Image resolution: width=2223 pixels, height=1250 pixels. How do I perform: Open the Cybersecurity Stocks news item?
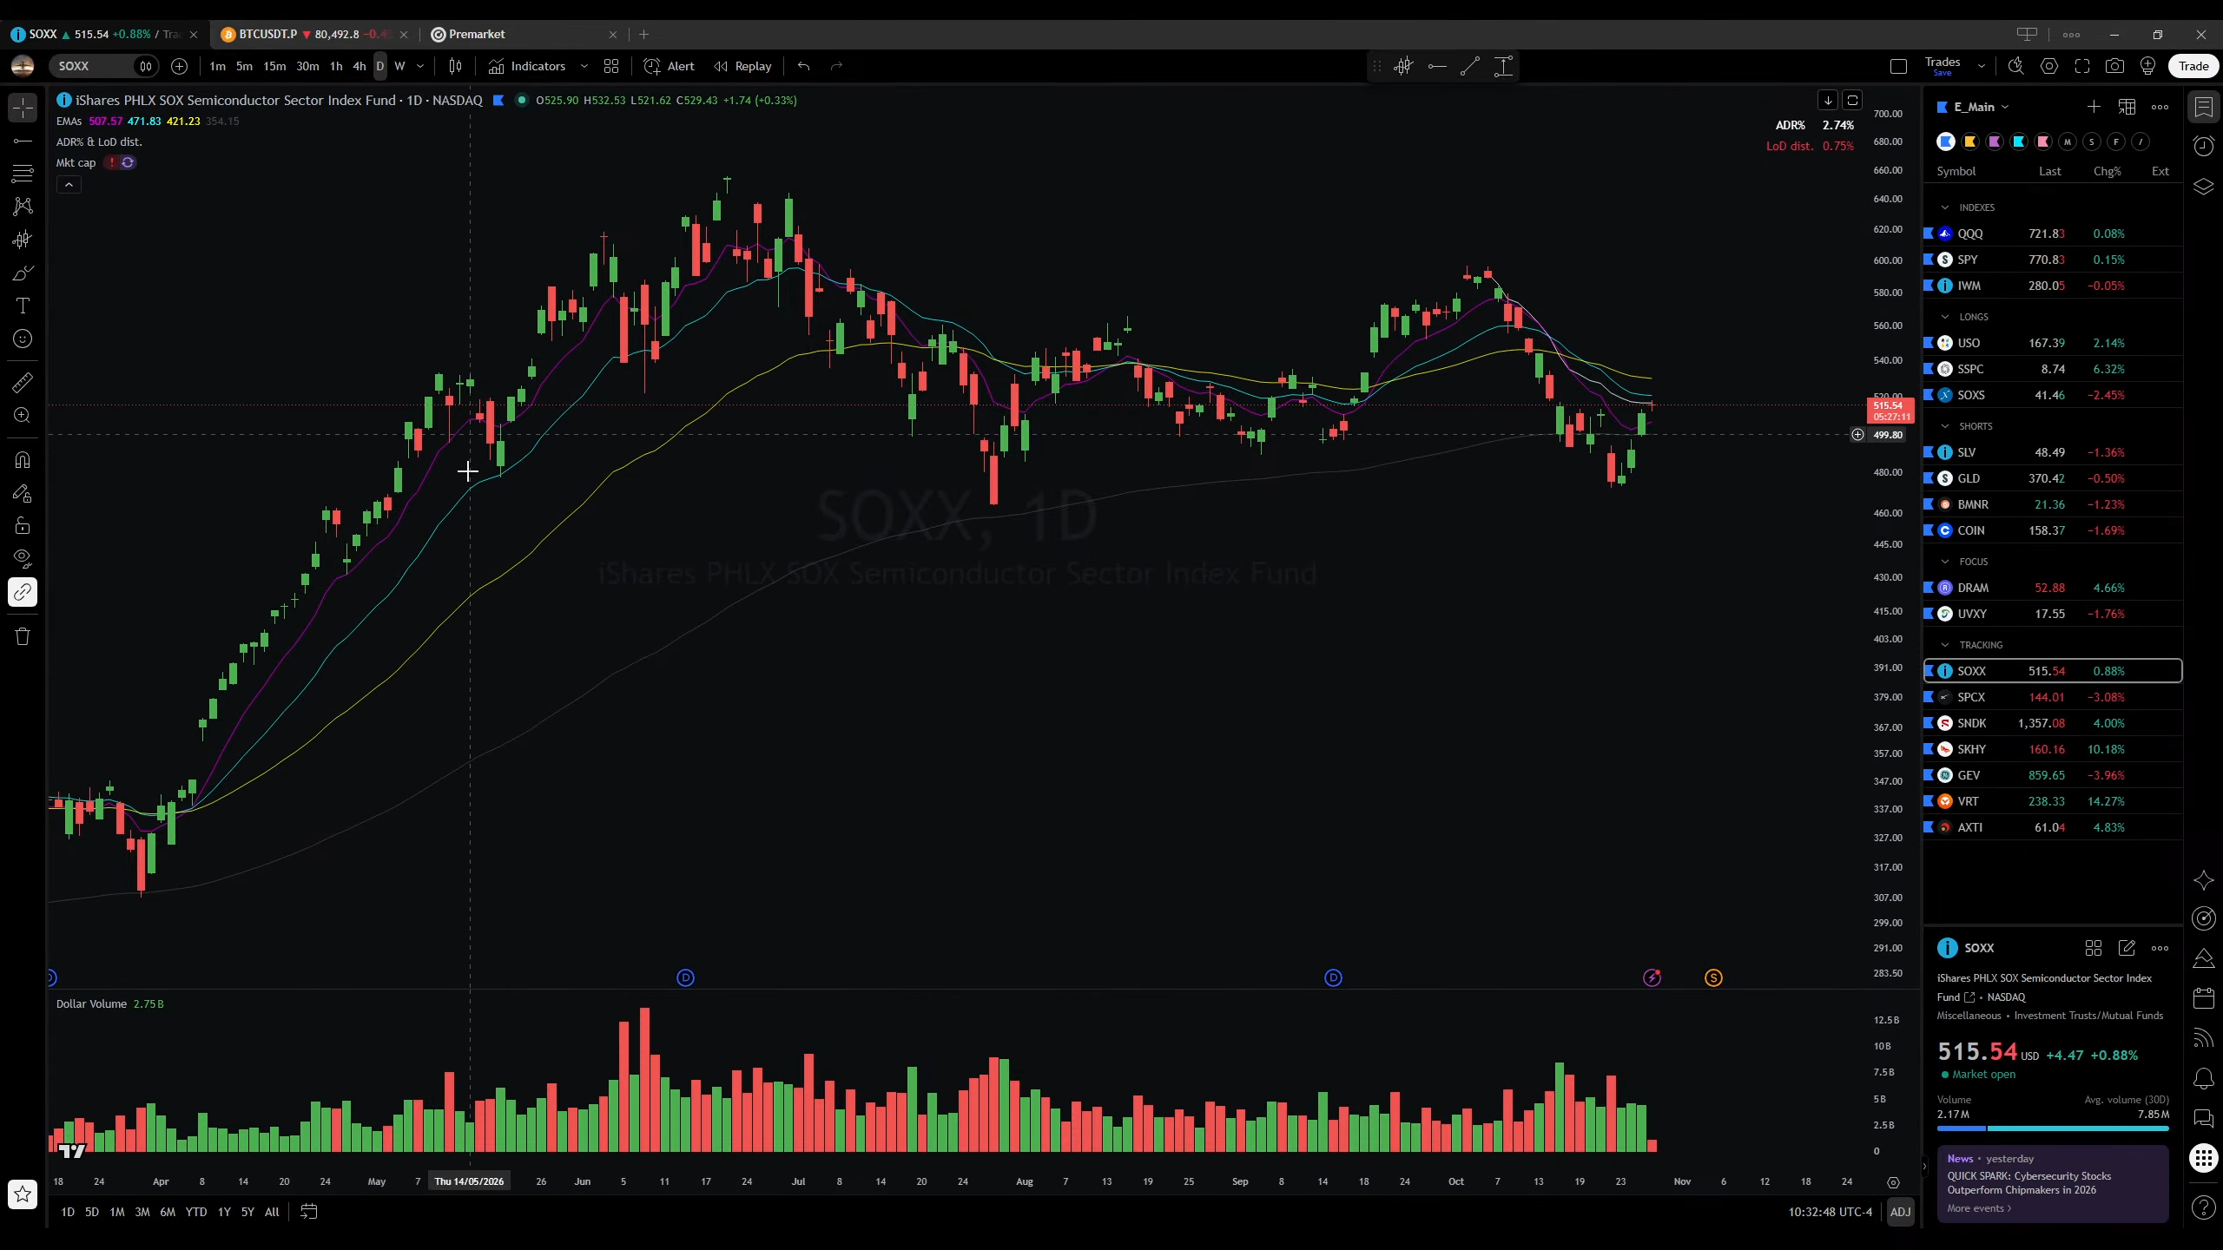(2053, 1183)
